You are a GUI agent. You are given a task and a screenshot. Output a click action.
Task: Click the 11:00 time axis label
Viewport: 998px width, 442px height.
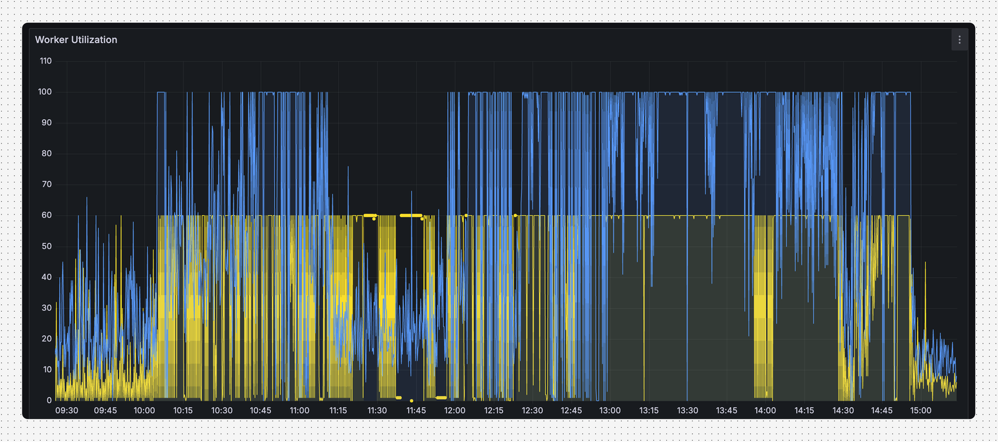[x=299, y=411]
